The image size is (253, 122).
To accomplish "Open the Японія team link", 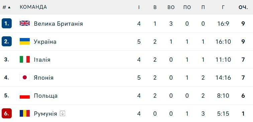I will [43, 78].
